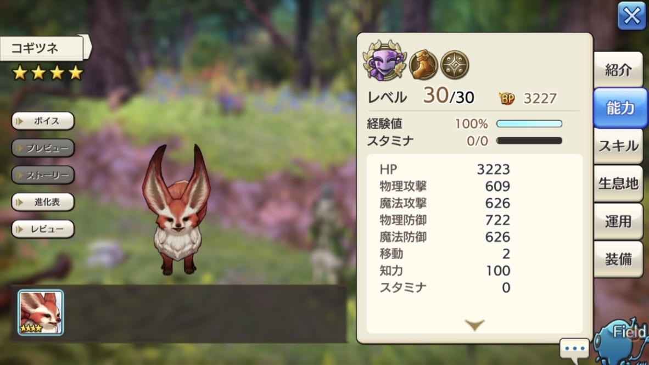Select the 能力 tab
649x365 pixels.
(x=620, y=108)
